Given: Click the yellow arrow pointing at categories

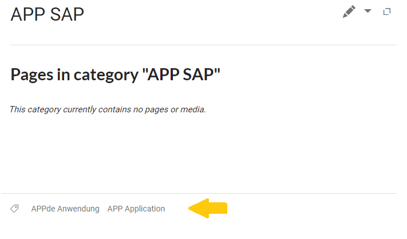Looking at the screenshot, I should [x=208, y=209].
